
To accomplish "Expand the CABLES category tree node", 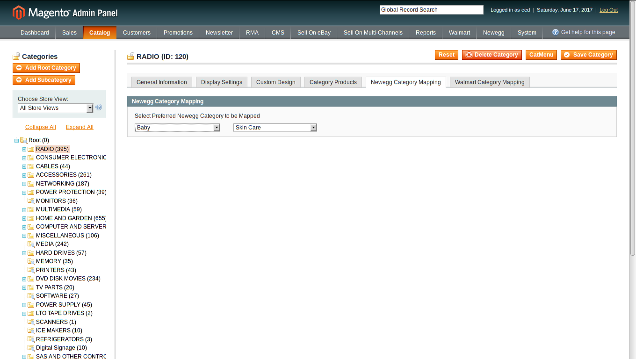I will (x=24, y=167).
